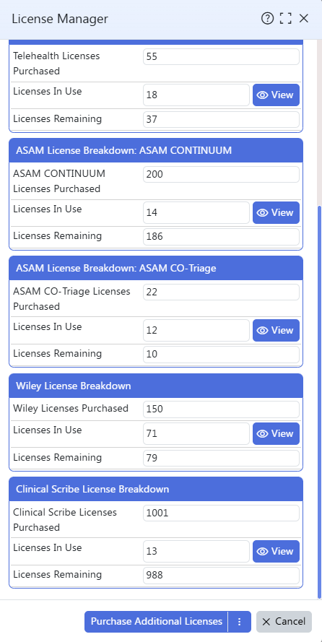Image resolution: width=322 pixels, height=642 pixels.
Task: Select Telehealth Licenses In Use field 18
Action: [196, 95]
